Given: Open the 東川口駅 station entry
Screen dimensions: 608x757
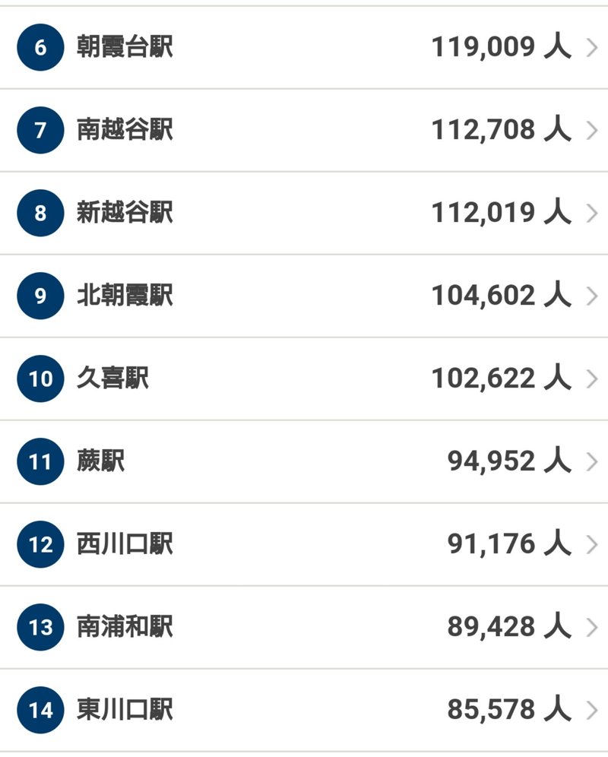Looking at the screenshot, I should [125, 710].
